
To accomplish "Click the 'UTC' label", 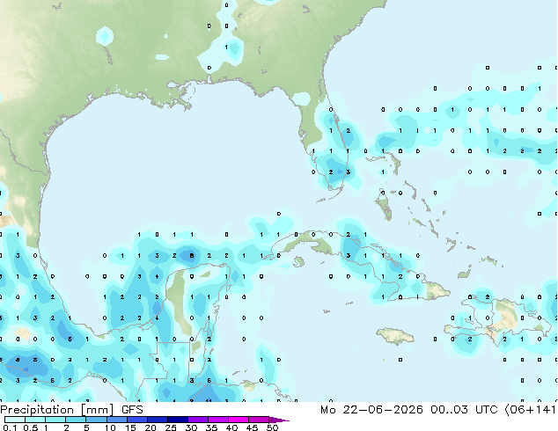I will click(487, 410).
